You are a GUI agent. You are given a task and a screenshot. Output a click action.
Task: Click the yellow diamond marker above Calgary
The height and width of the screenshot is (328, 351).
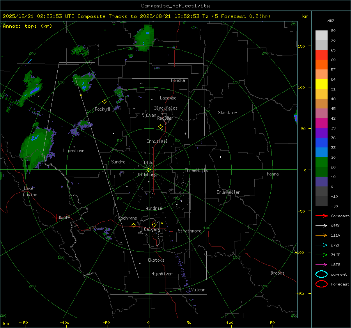(154, 225)
